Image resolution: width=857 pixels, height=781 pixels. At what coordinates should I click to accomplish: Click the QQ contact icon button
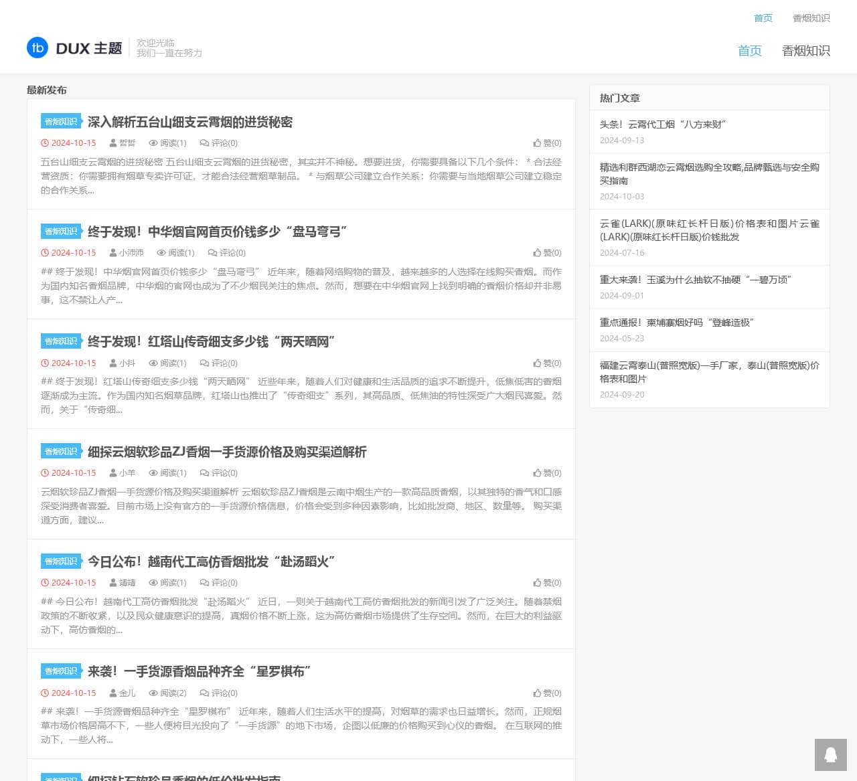(831, 755)
